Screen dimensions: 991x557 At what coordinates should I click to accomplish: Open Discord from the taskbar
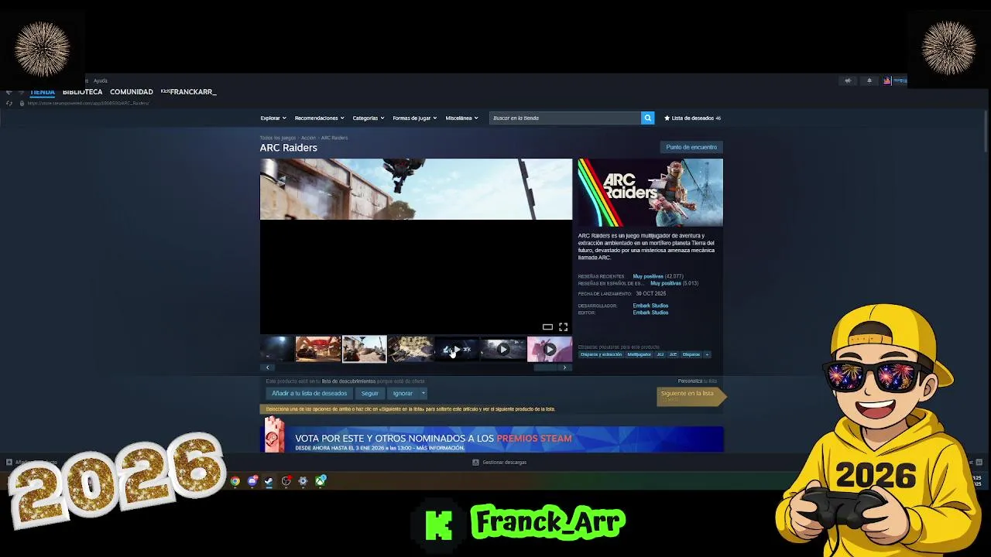252,481
